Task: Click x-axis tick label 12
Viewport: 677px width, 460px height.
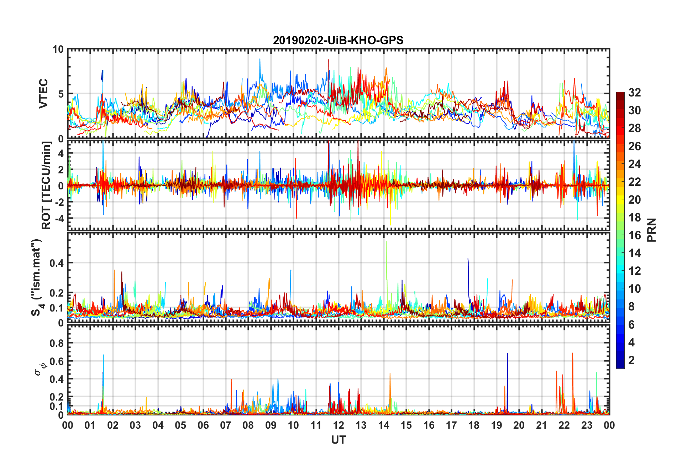Action: 338,425
